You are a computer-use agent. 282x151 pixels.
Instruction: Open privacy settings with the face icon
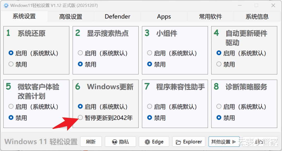120,142
